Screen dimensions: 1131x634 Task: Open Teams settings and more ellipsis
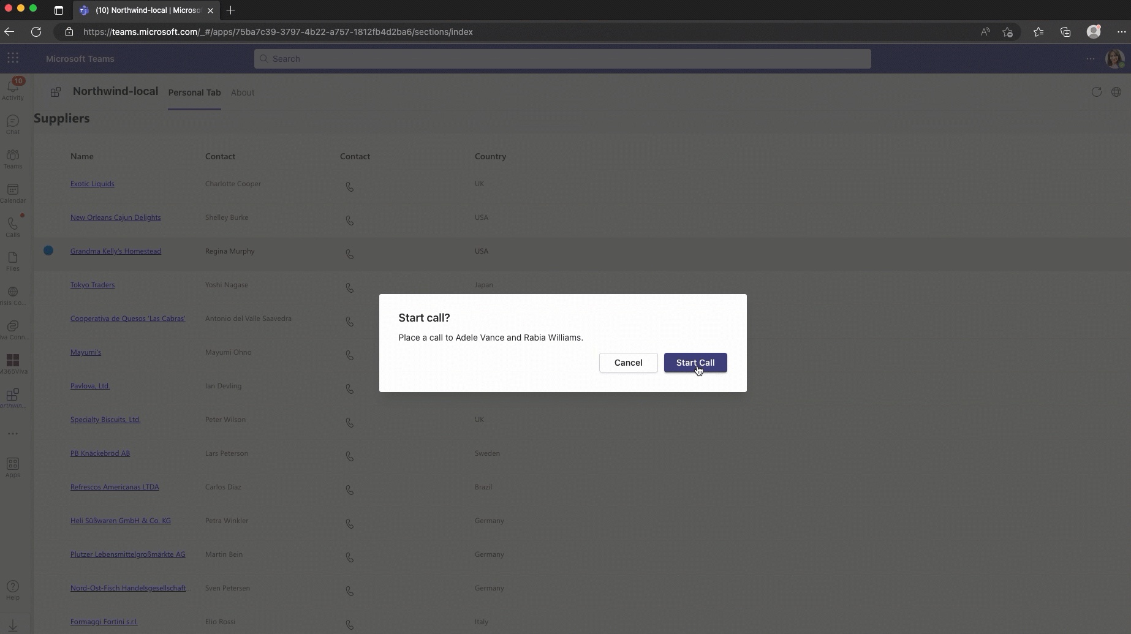1091,59
